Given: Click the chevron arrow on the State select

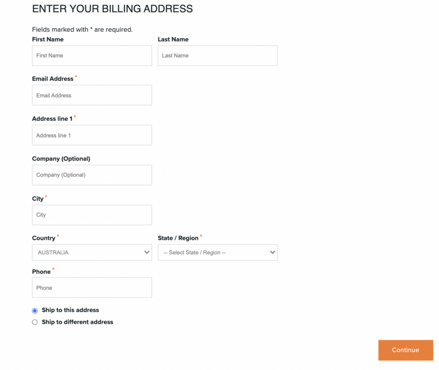Looking at the screenshot, I should 272,253.
